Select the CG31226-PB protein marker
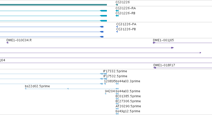 [117, 32]
